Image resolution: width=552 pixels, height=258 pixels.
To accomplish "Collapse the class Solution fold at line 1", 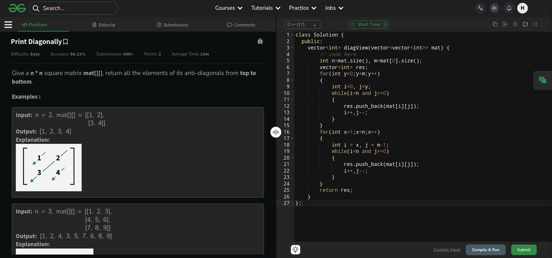I will pyautogui.click(x=292, y=35).
